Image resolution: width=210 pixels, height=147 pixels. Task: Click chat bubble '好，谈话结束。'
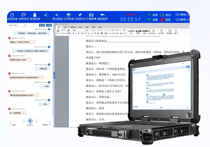click(18, 113)
